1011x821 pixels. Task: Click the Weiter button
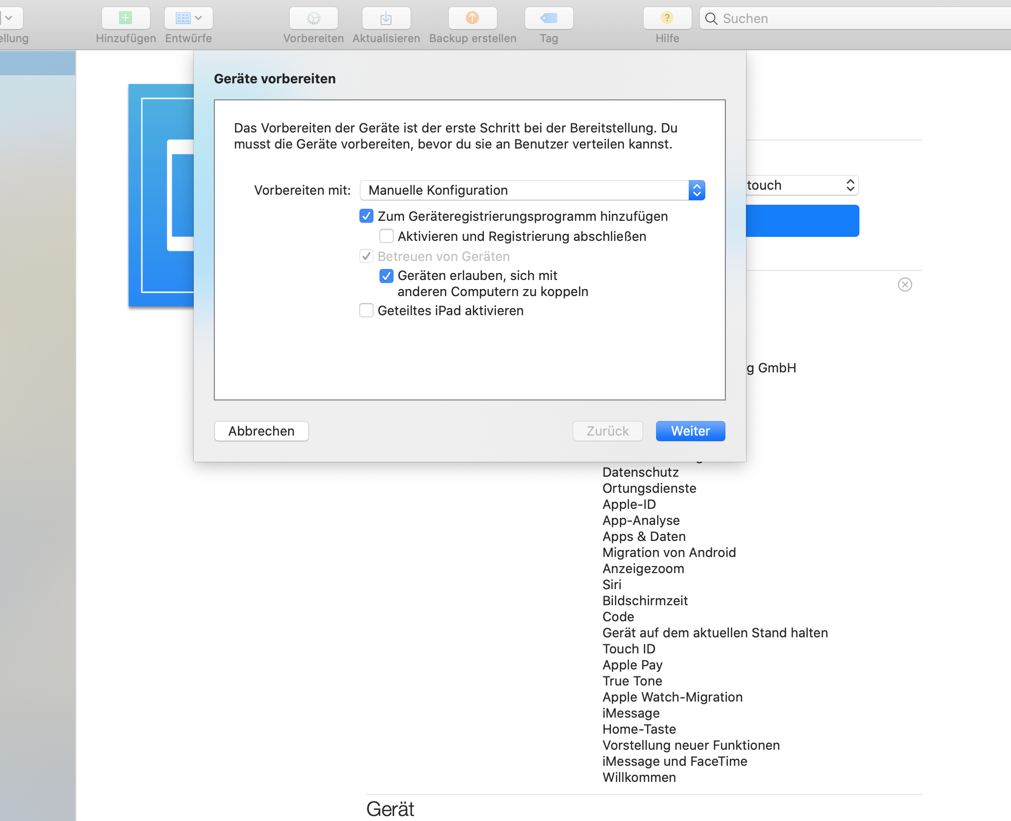(x=690, y=431)
